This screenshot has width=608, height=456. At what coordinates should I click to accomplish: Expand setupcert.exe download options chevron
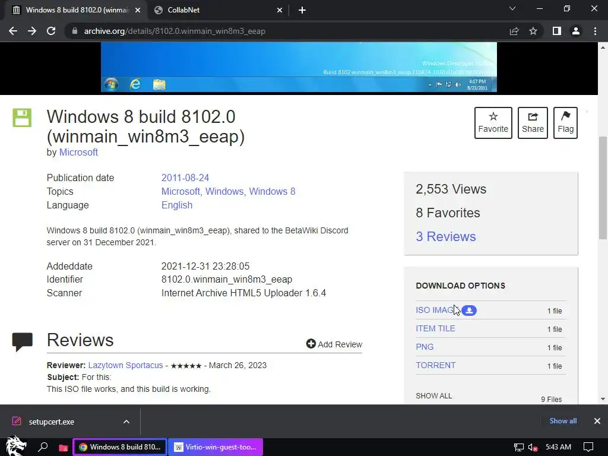[x=126, y=422]
